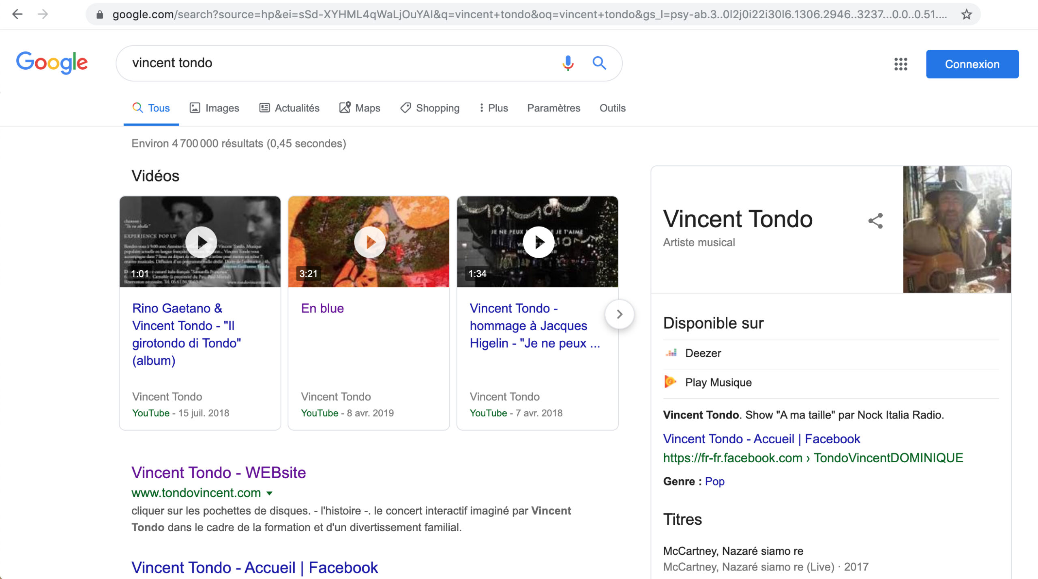Expand the tondovincent.com URL dropdown arrow
This screenshot has width=1038, height=579.
pos(270,494)
